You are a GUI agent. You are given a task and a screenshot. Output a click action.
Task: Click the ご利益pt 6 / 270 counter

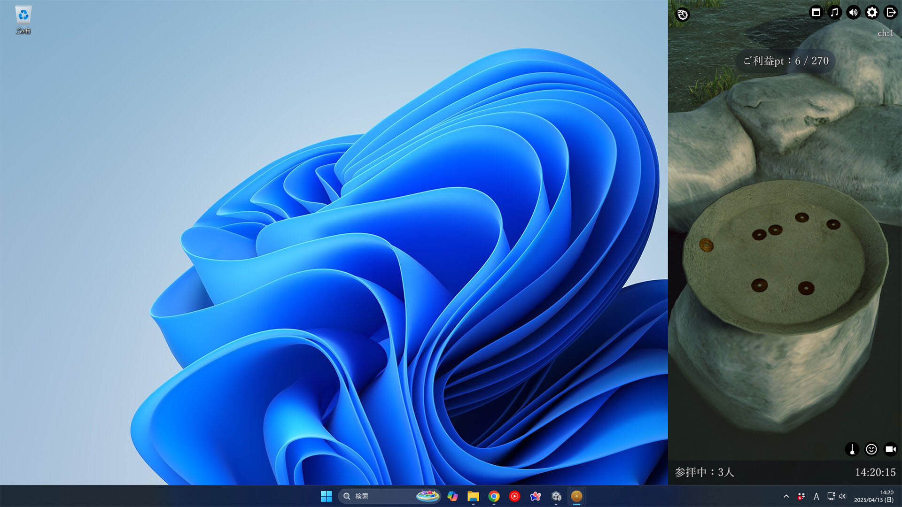[x=785, y=61]
